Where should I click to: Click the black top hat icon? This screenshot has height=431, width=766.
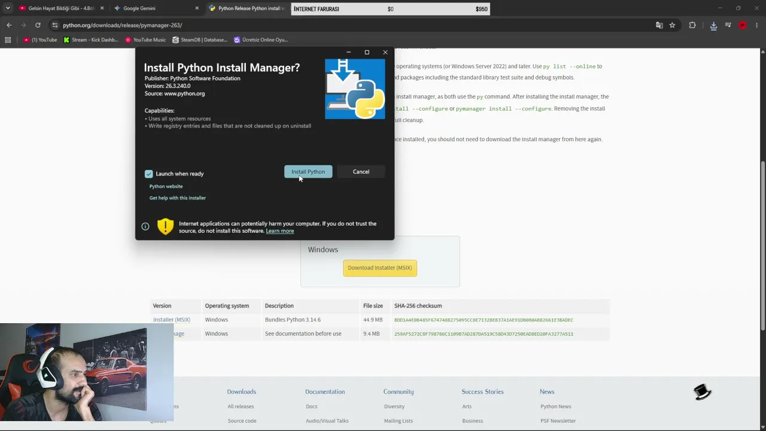(x=703, y=392)
